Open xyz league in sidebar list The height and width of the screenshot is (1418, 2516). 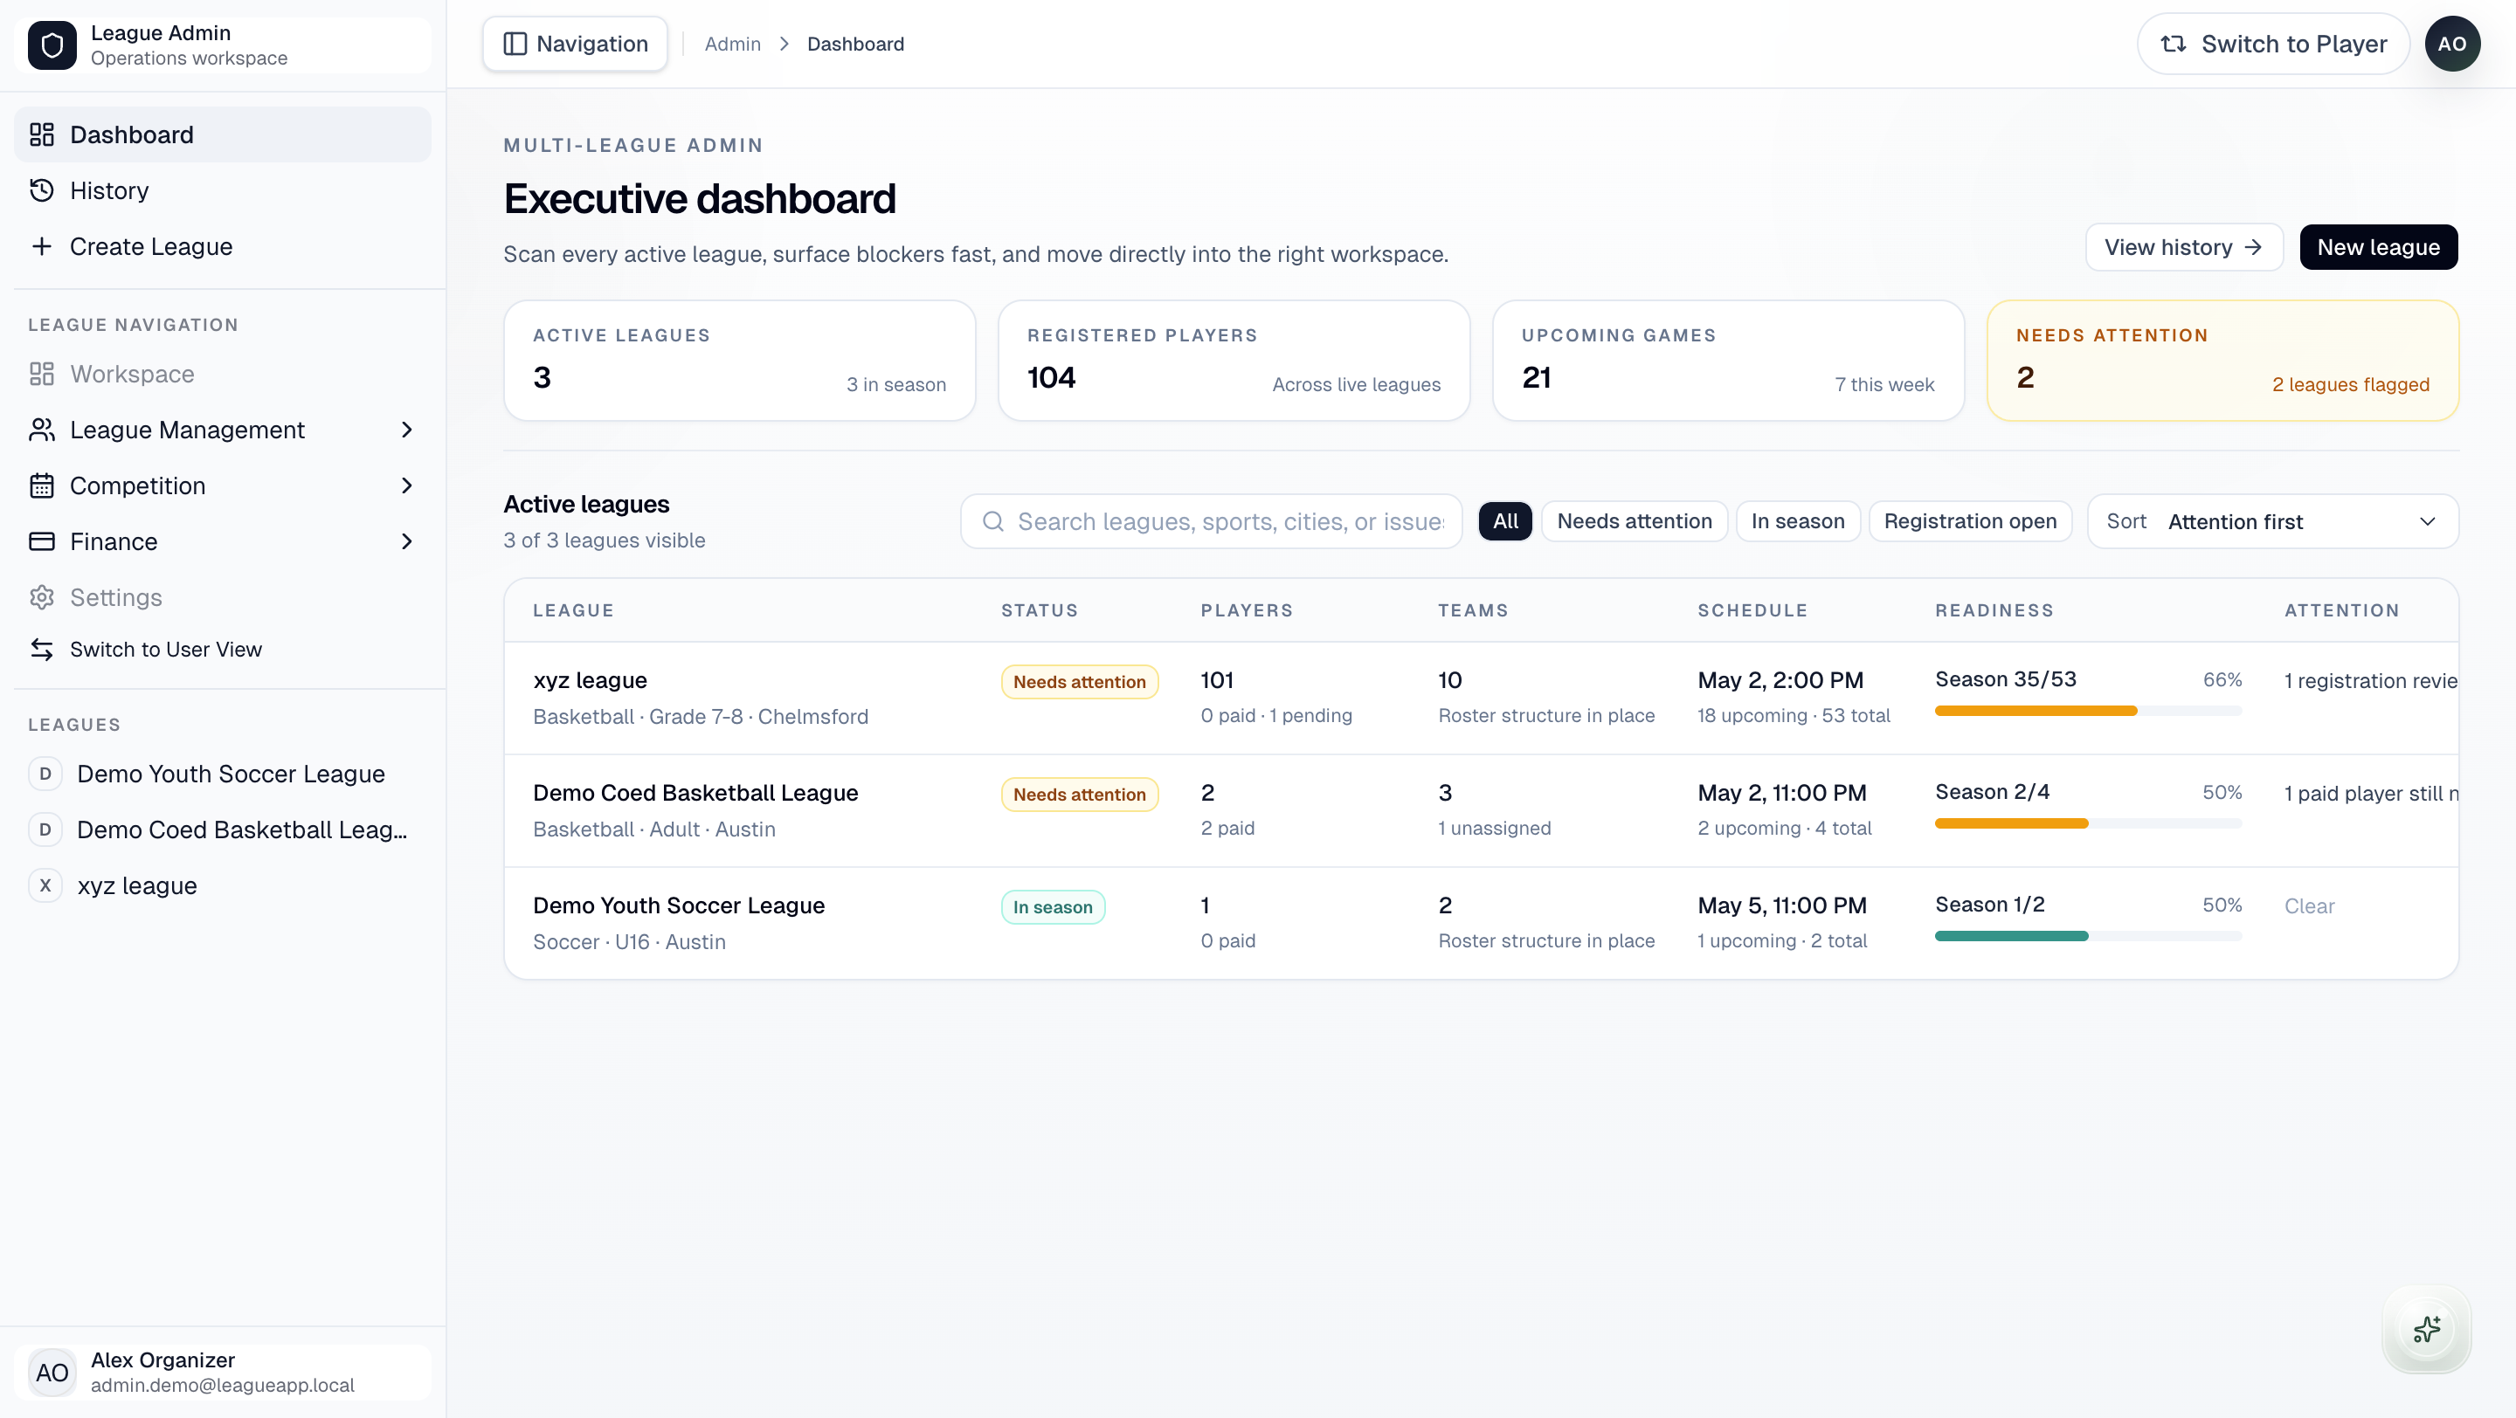coord(223,885)
